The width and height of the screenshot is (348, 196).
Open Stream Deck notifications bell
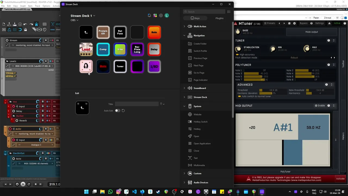[149, 16]
